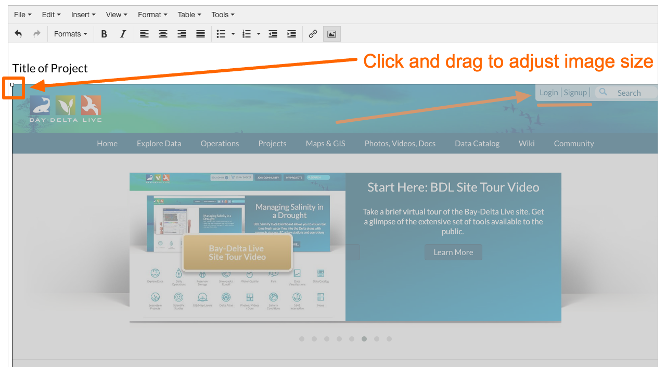Open the Formats dropdown
This screenshot has width=666, height=367.
pyautogui.click(x=70, y=34)
